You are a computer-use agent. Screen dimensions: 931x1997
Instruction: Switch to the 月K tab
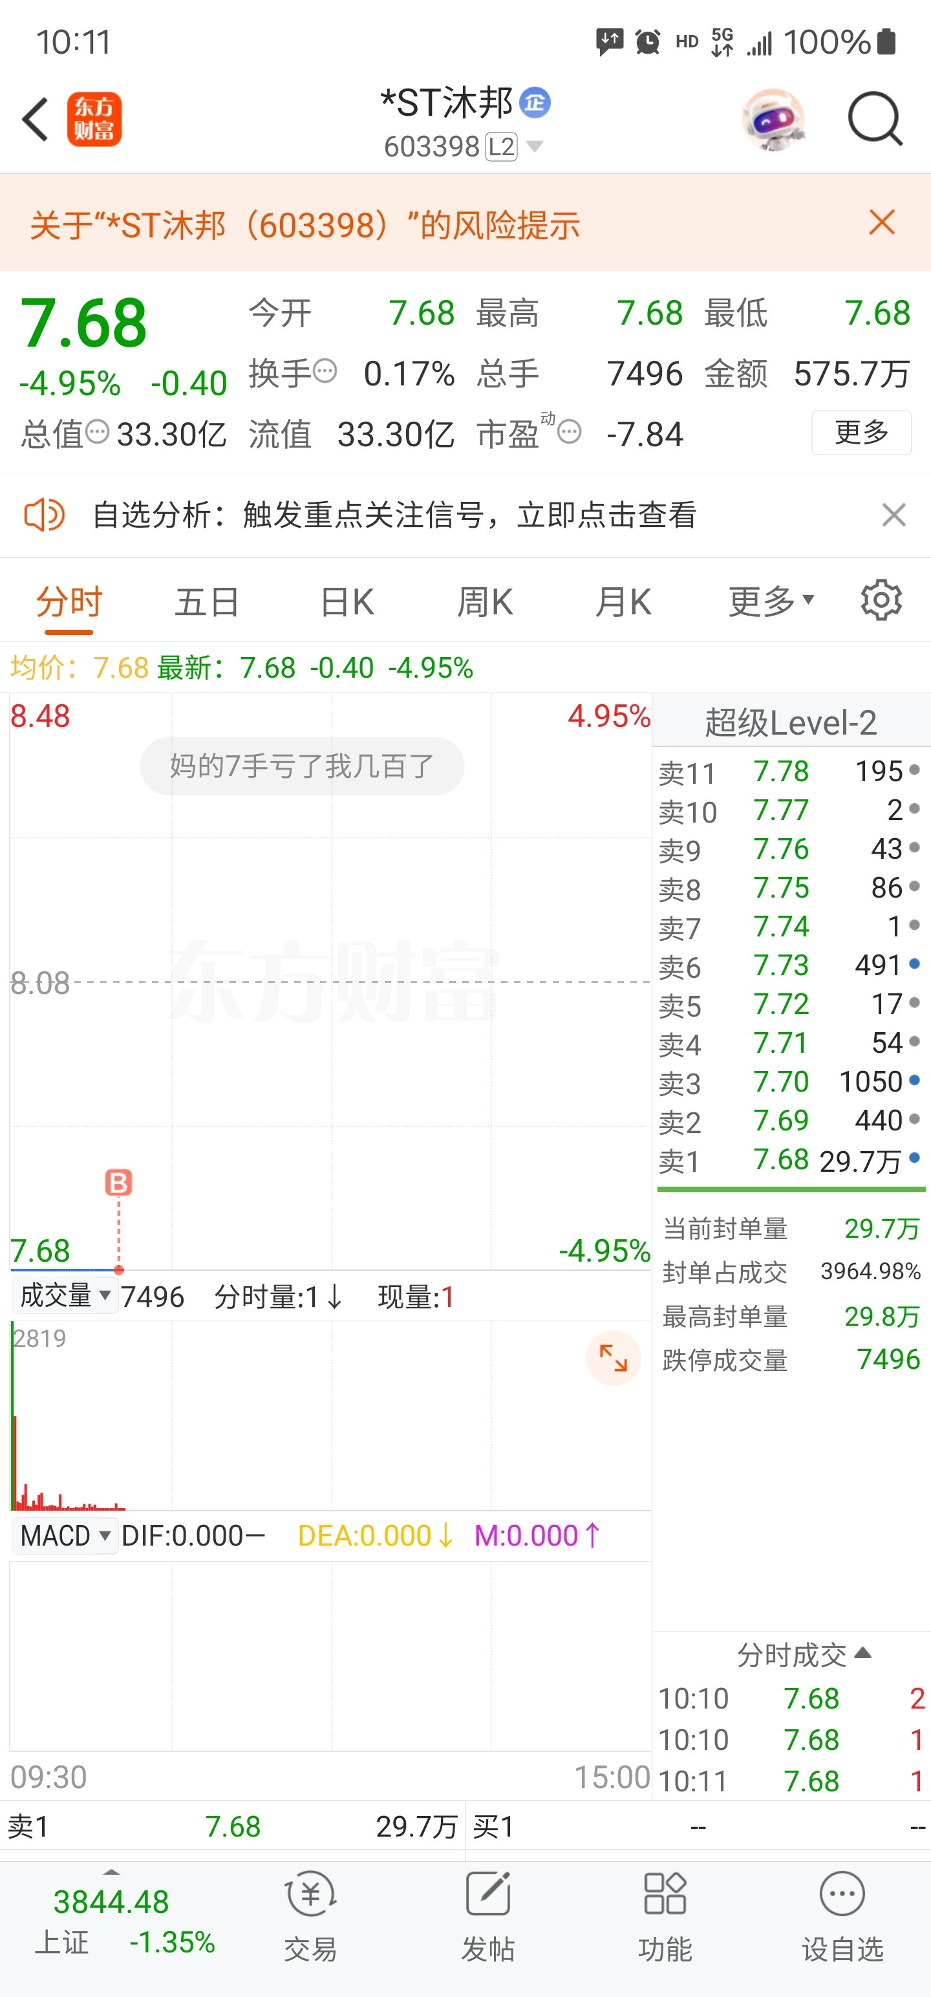[623, 601]
